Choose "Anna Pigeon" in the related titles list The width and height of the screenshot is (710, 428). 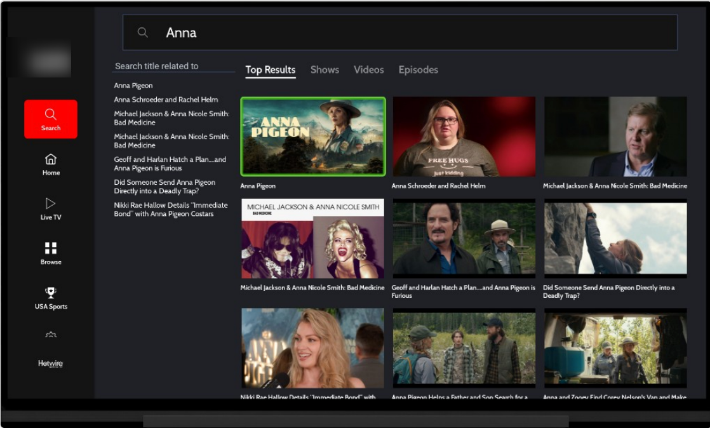click(x=133, y=86)
